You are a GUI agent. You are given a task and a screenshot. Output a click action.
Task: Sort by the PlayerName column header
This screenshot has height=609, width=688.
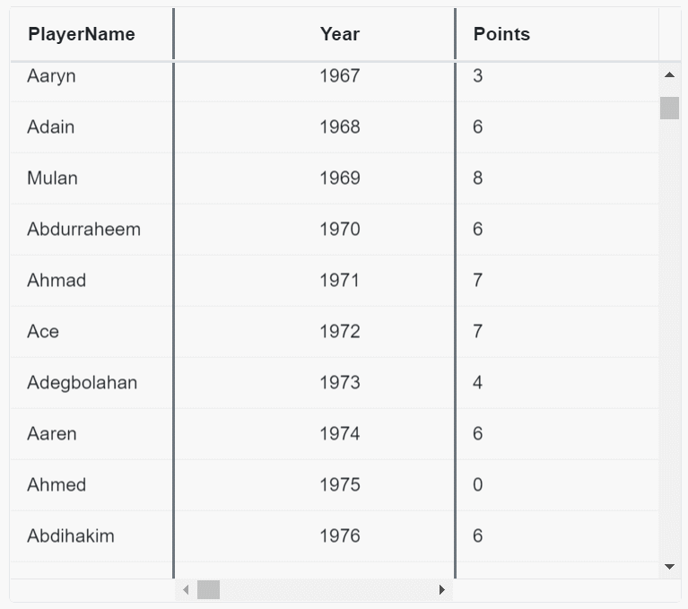coord(82,34)
